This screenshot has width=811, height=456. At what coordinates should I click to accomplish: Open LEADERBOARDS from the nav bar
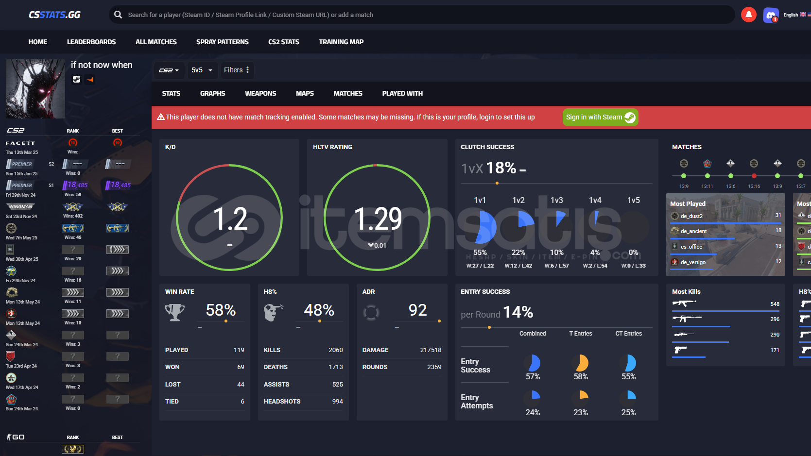[x=91, y=42]
